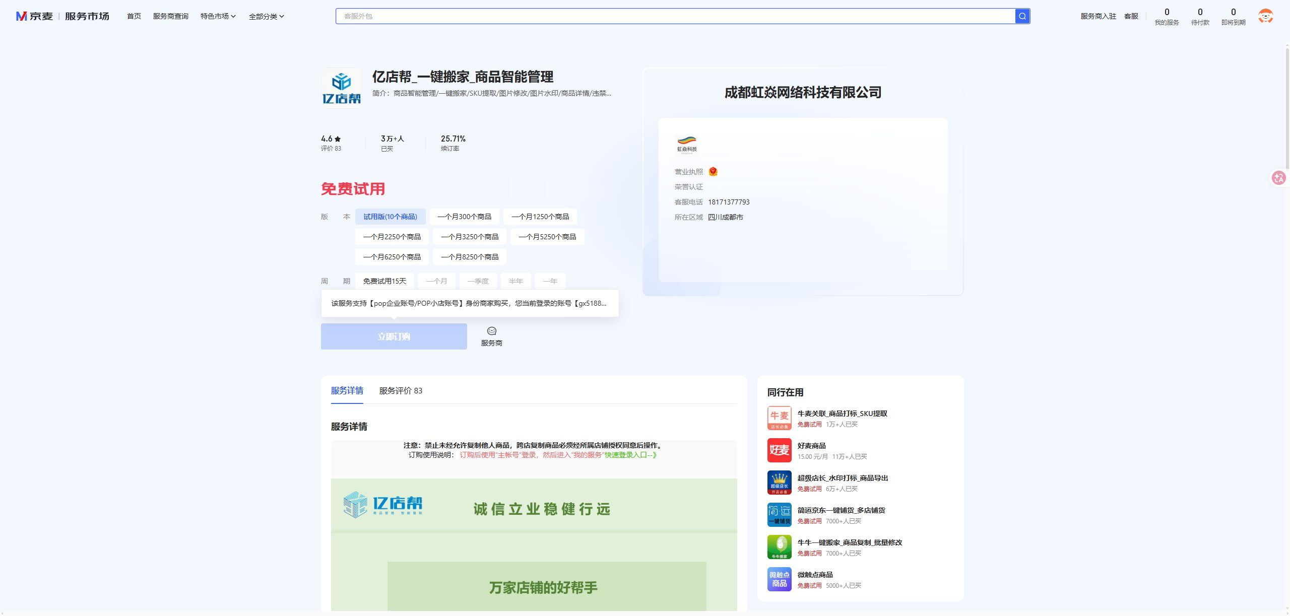Open 我的服务 counter in header
The image size is (1290, 616).
pyautogui.click(x=1167, y=17)
